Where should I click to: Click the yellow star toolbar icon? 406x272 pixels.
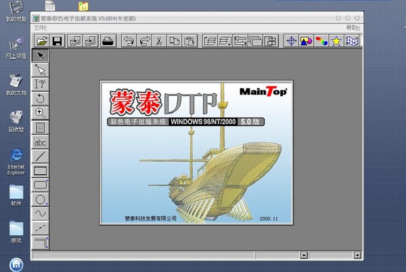tap(336, 40)
